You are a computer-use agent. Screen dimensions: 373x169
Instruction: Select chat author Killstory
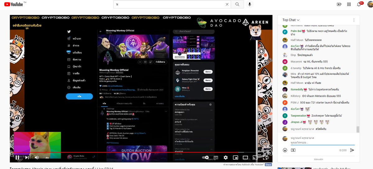point(296,96)
